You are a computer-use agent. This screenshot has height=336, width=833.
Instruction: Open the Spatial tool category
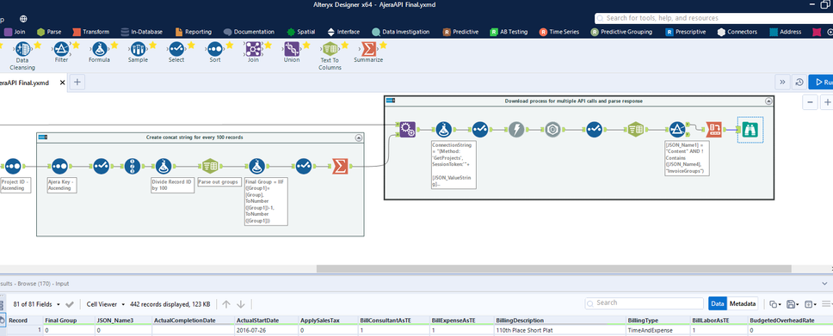[300, 32]
